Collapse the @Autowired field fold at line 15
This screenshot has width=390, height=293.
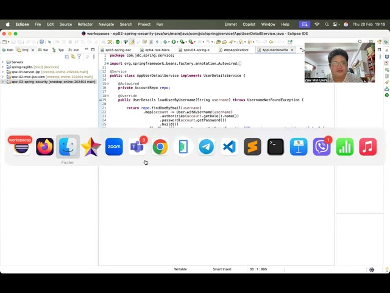[x=108, y=84]
